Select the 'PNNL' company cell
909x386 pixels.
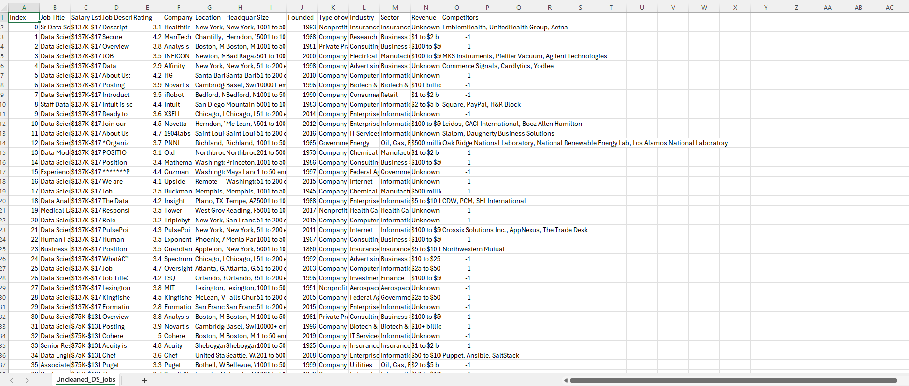coord(178,143)
